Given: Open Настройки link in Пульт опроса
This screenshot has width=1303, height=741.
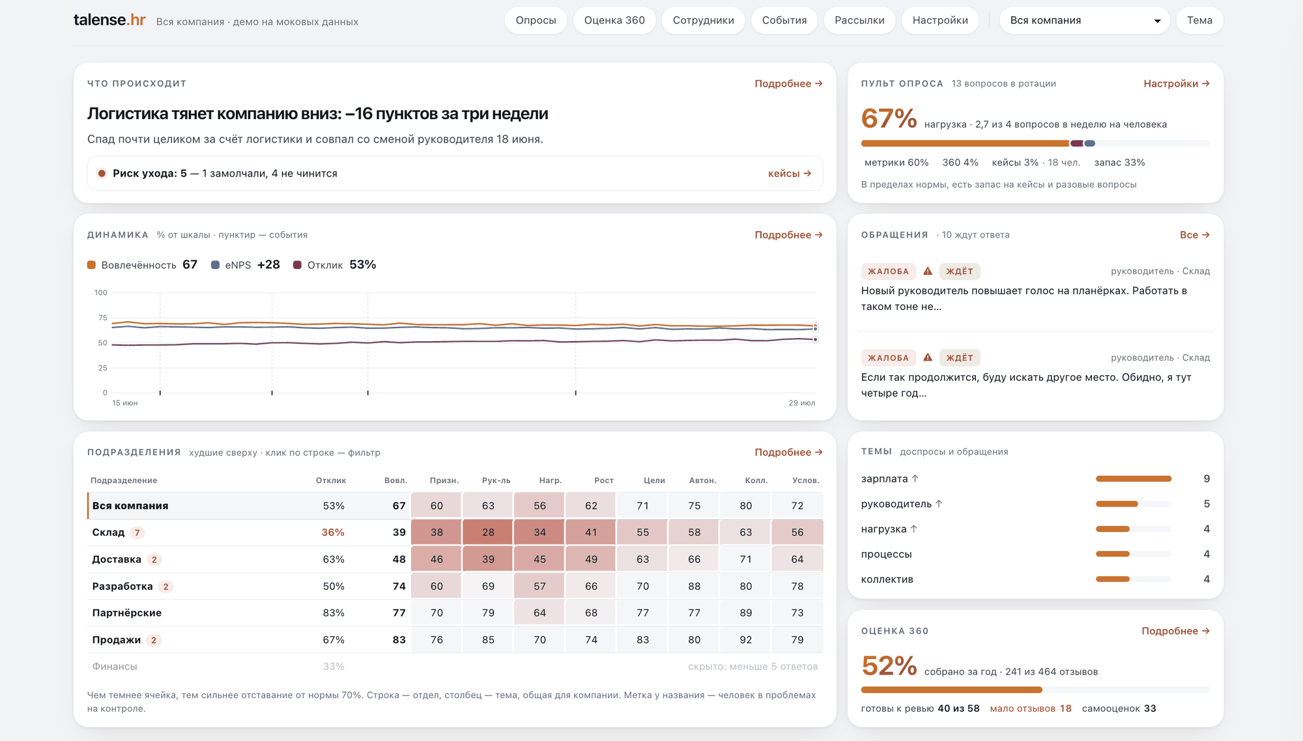Looking at the screenshot, I should (1177, 83).
